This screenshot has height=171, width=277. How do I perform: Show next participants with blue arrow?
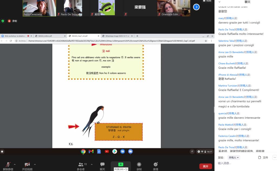pos(196,7)
